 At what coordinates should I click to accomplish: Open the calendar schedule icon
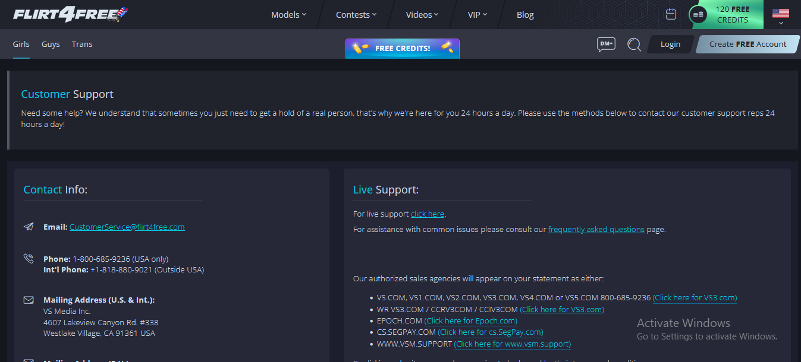pos(671,14)
